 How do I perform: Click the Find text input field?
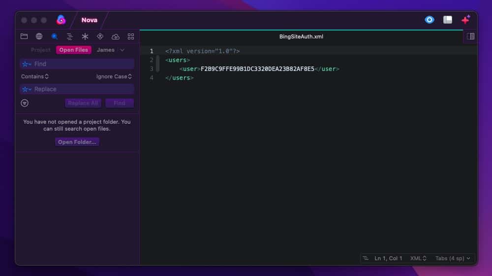tap(77, 64)
